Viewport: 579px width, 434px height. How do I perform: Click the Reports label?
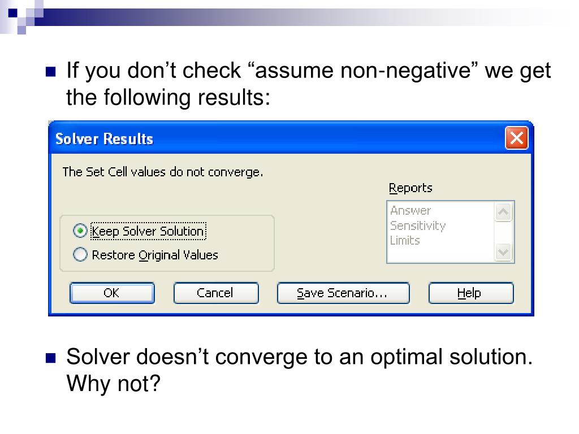coord(411,188)
